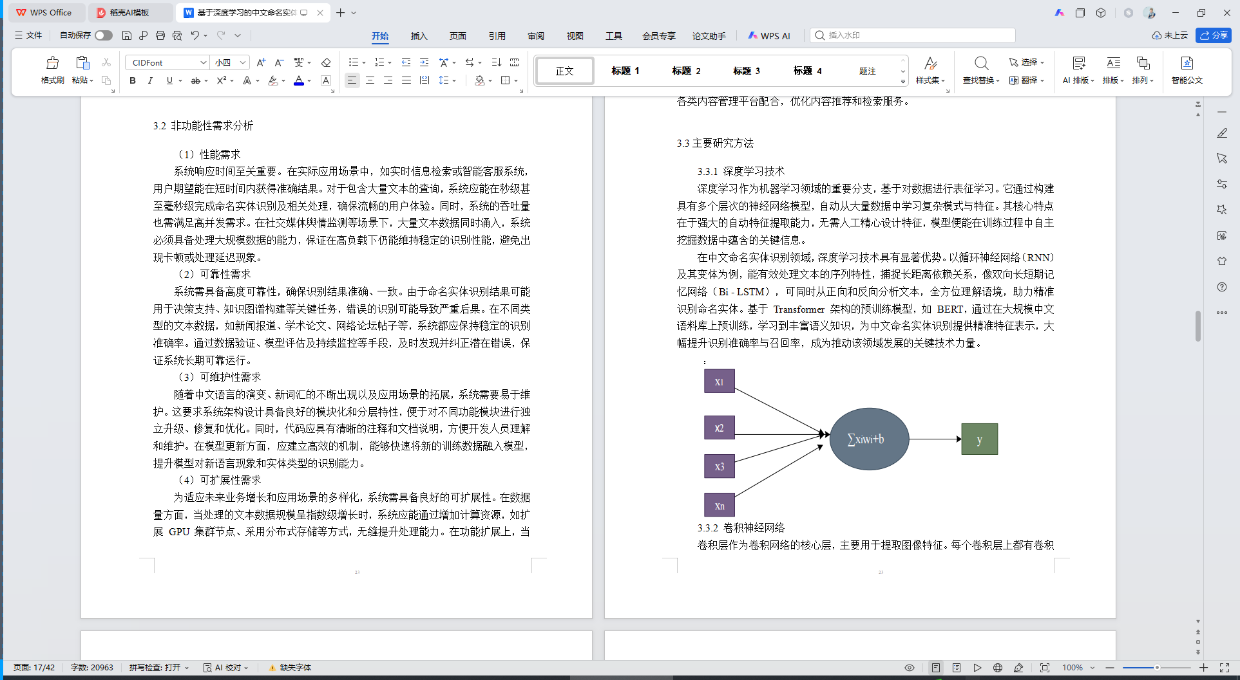1240x680 pixels.
Task: Open the View (视图) ribbon tab
Action: point(575,36)
